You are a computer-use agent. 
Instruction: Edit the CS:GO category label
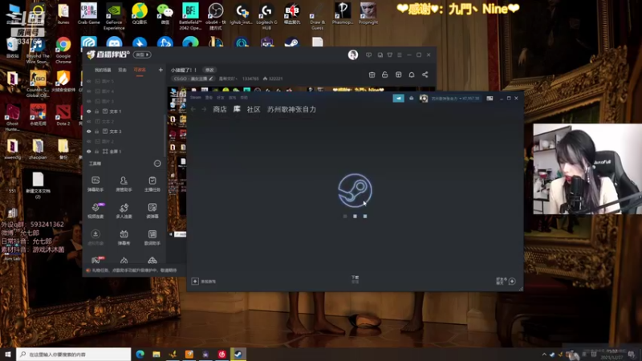point(193,79)
